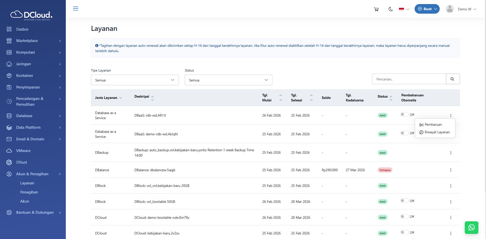486x239 pixels.
Task: Select Riwayat Layanan menu entry
Action: 437,132
